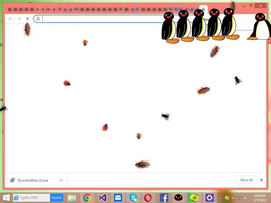The width and height of the screenshot is (271, 203).
Task: Open the green plus 360 app on the taskbar
Action: [x=194, y=198]
